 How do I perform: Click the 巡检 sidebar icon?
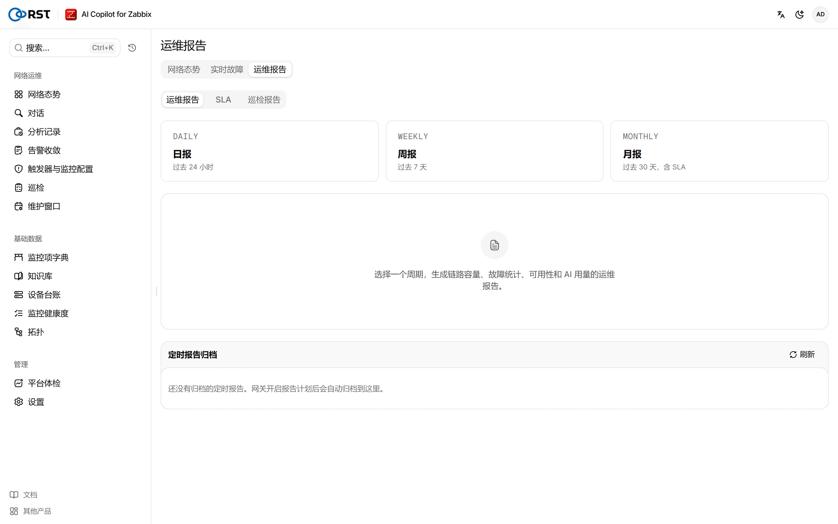click(19, 187)
